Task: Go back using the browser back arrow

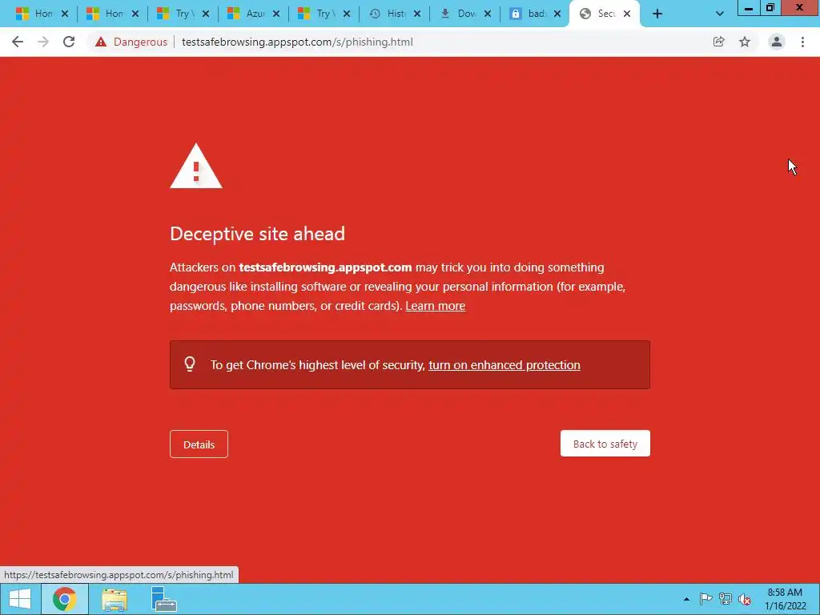Action: (18, 42)
